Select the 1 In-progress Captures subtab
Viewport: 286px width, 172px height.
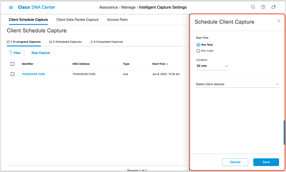coord(23,42)
